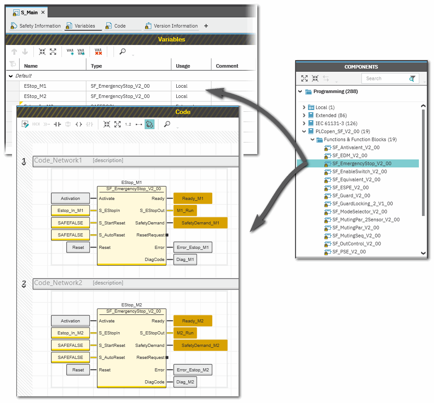434x403 pixels.
Task: Click the insert contact icon in Code toolbar
Action: [57, 124]
